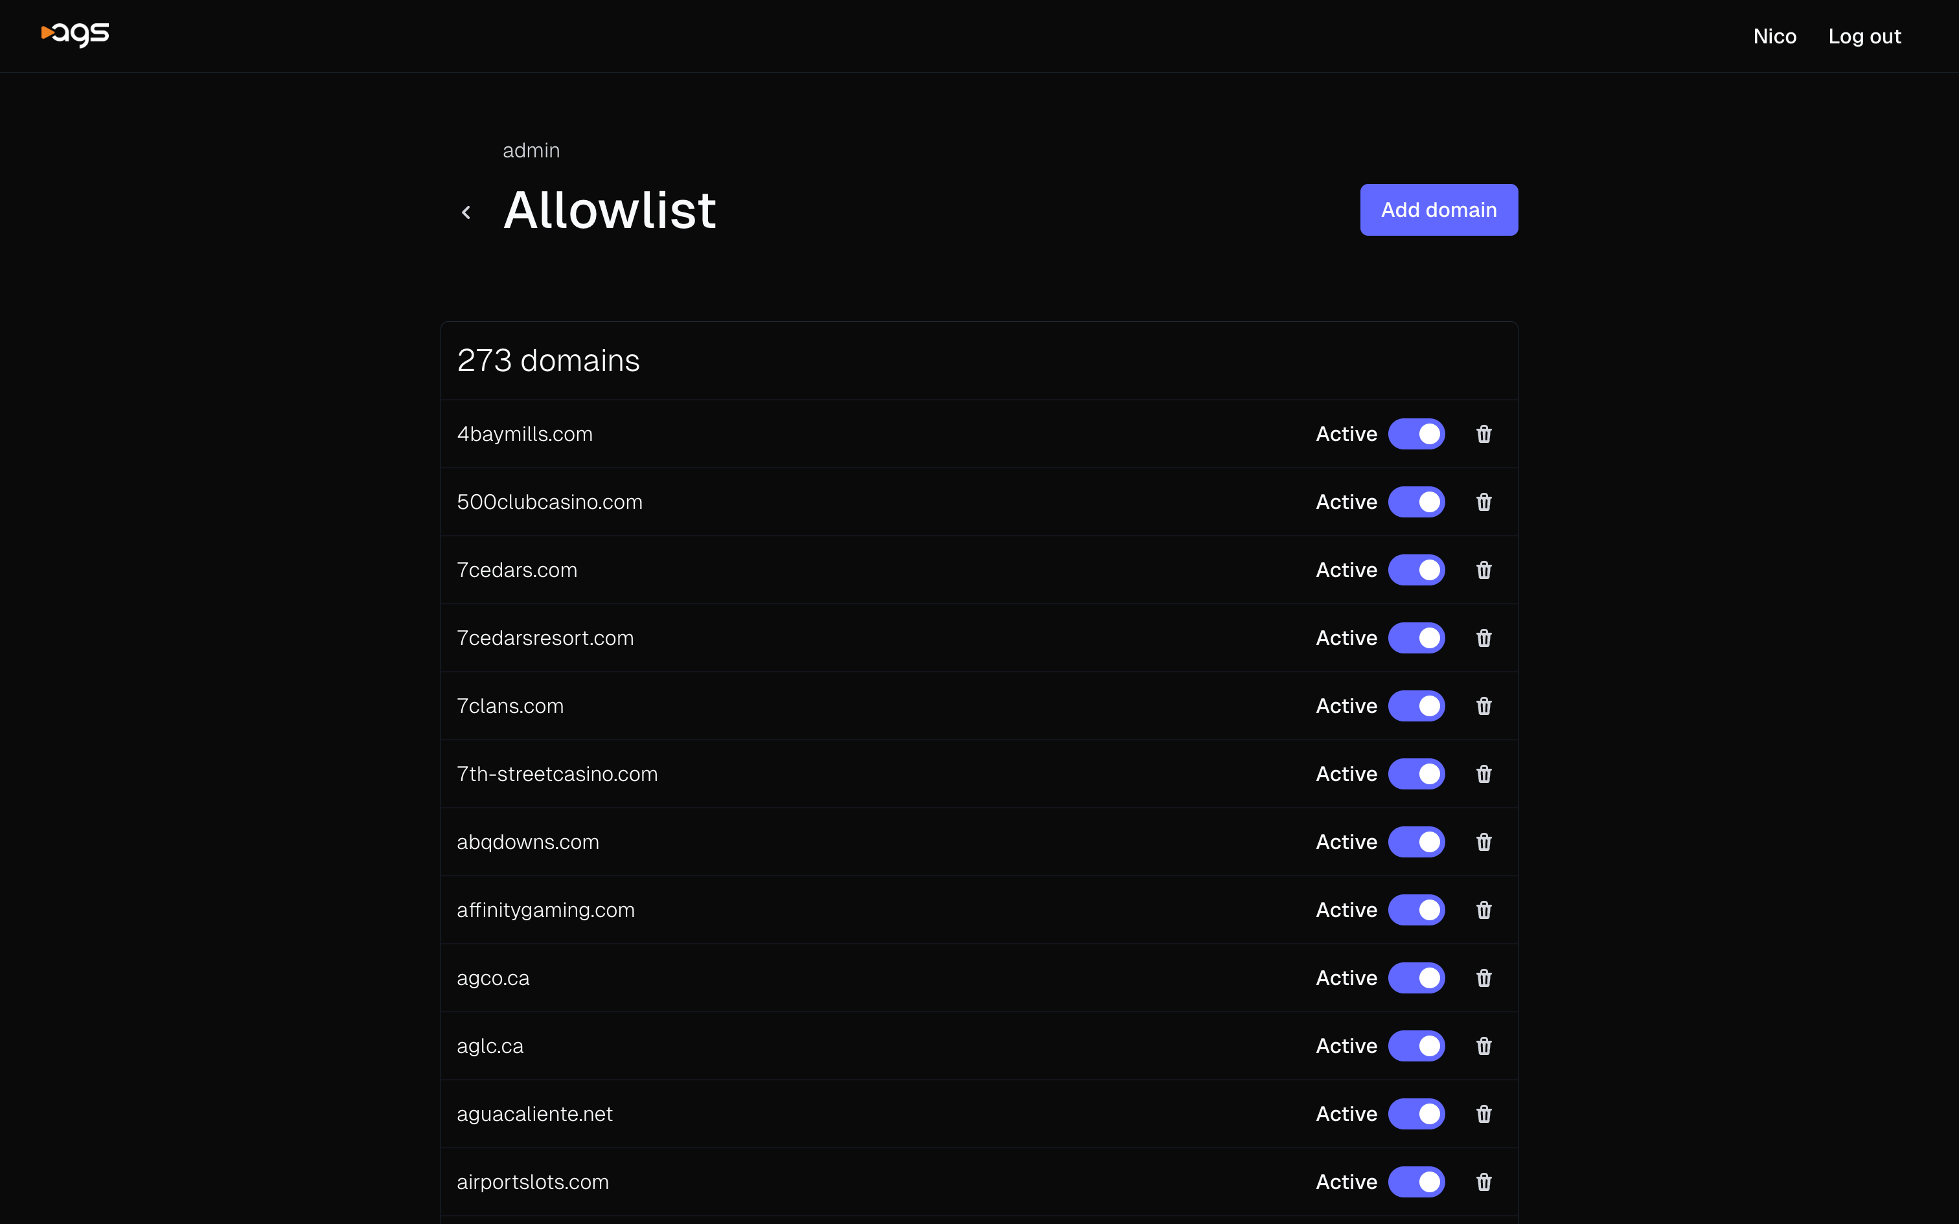Viewport: 1959px width, 1224px height.
Task: Click the admin breadcrumb link
Action: [530, 150]
